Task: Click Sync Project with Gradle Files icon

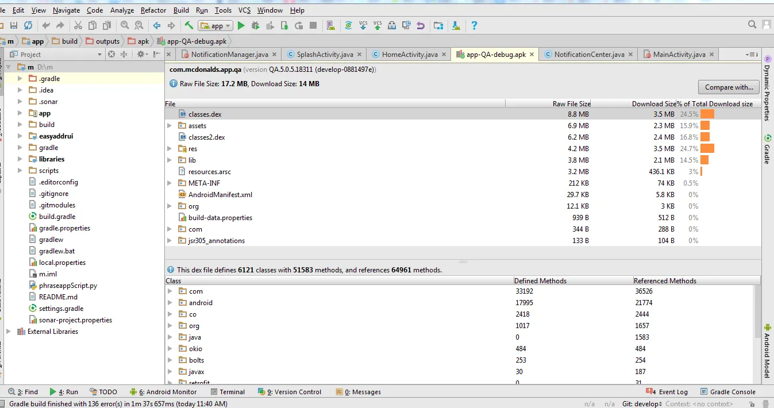Action: point(349,25)
